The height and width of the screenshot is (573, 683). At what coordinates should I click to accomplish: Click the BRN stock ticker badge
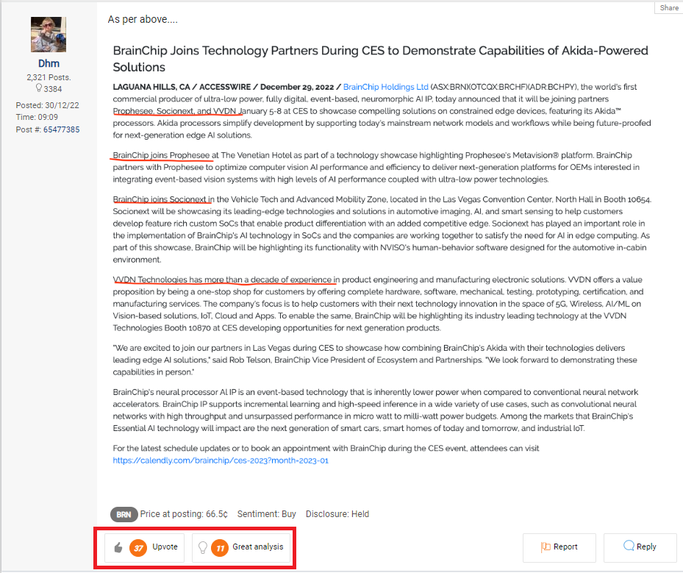point(124,514)
